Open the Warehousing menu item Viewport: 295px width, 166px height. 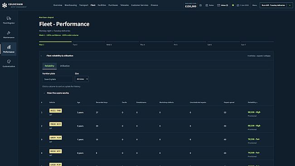[71, 5]
